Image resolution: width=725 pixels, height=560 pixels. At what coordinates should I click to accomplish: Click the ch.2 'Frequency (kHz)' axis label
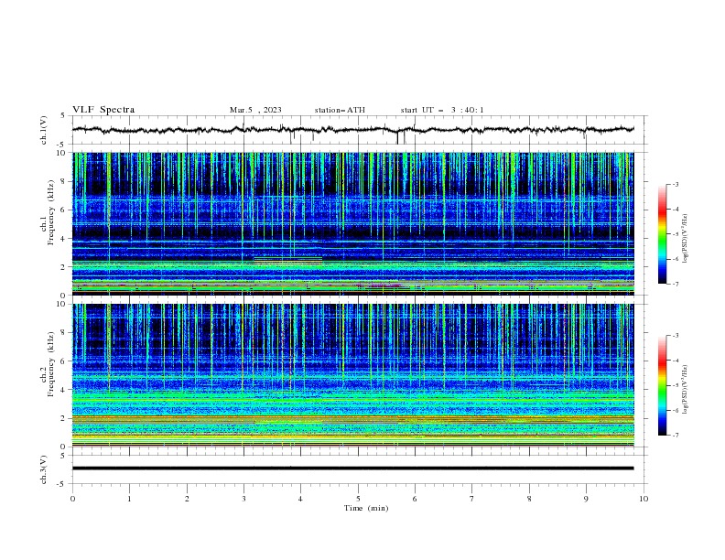(51, 364)
